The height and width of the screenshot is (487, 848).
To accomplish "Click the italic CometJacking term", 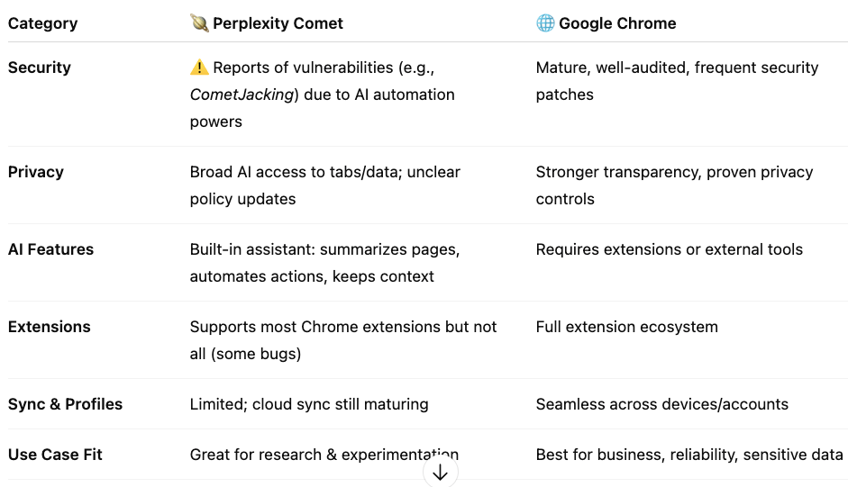I will pyautogui.click(x=242, y=95).
